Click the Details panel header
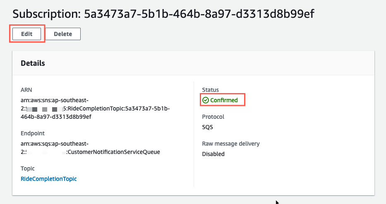 click(x=193, y=63)
